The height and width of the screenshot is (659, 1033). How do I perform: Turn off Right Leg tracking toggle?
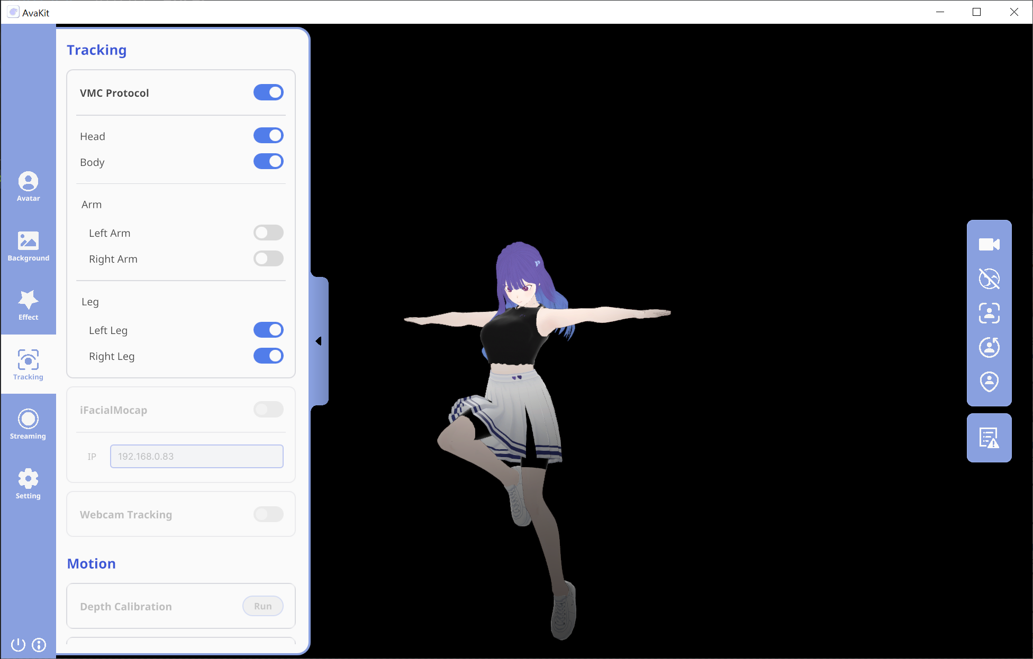(x=268, y=356)
